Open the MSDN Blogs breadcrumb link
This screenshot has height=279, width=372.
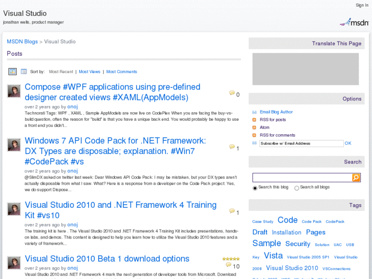22,41
